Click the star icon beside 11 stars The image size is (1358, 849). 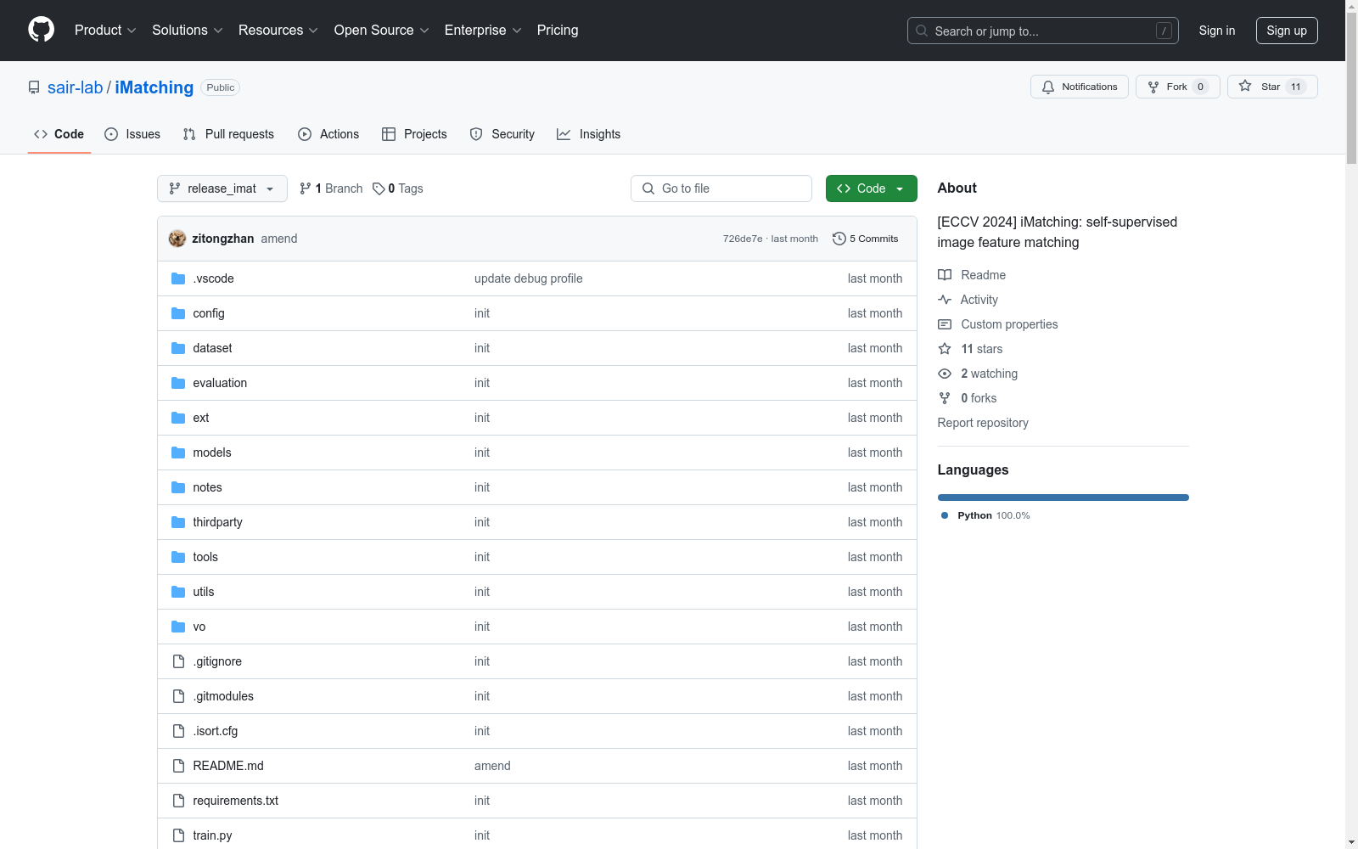(945, 349)
